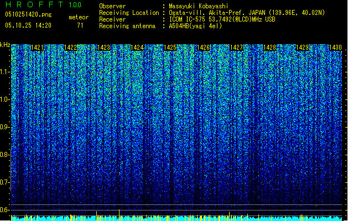348x221 pixels.
Task: Click the 1429 time marker
Action: coord(303,48)
